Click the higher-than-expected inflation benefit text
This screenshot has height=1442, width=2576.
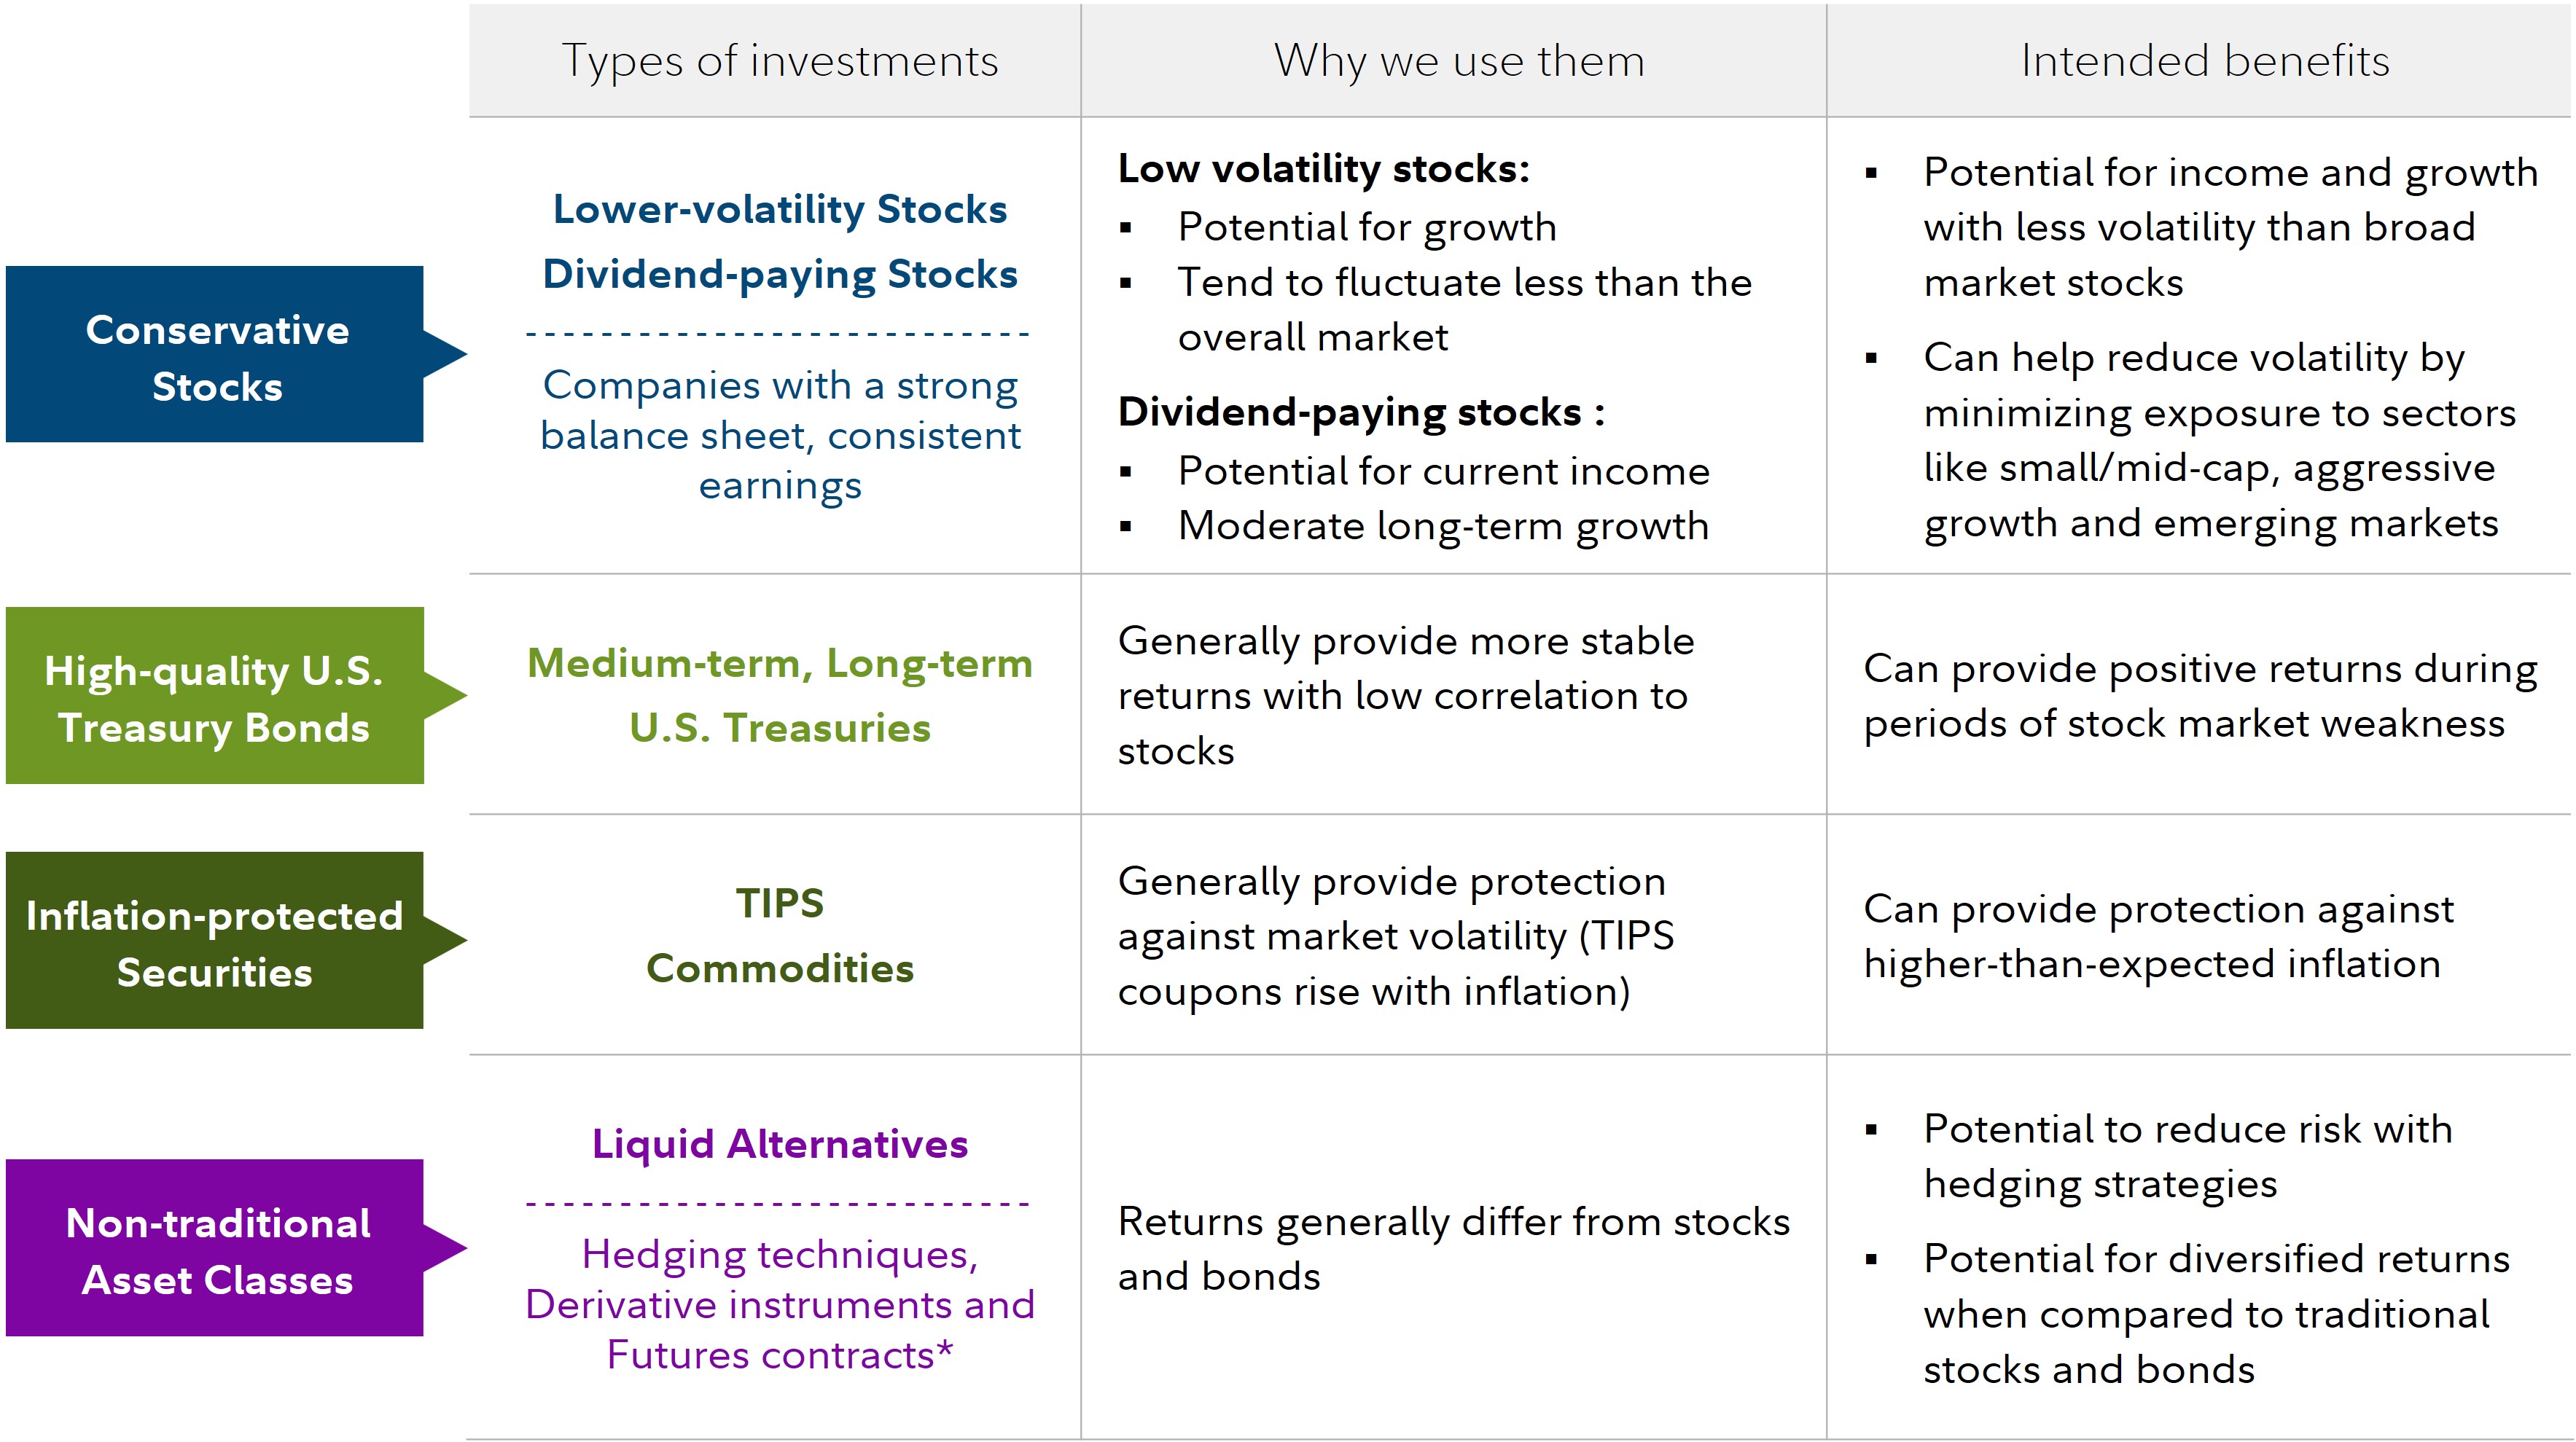pos(2151,964)
